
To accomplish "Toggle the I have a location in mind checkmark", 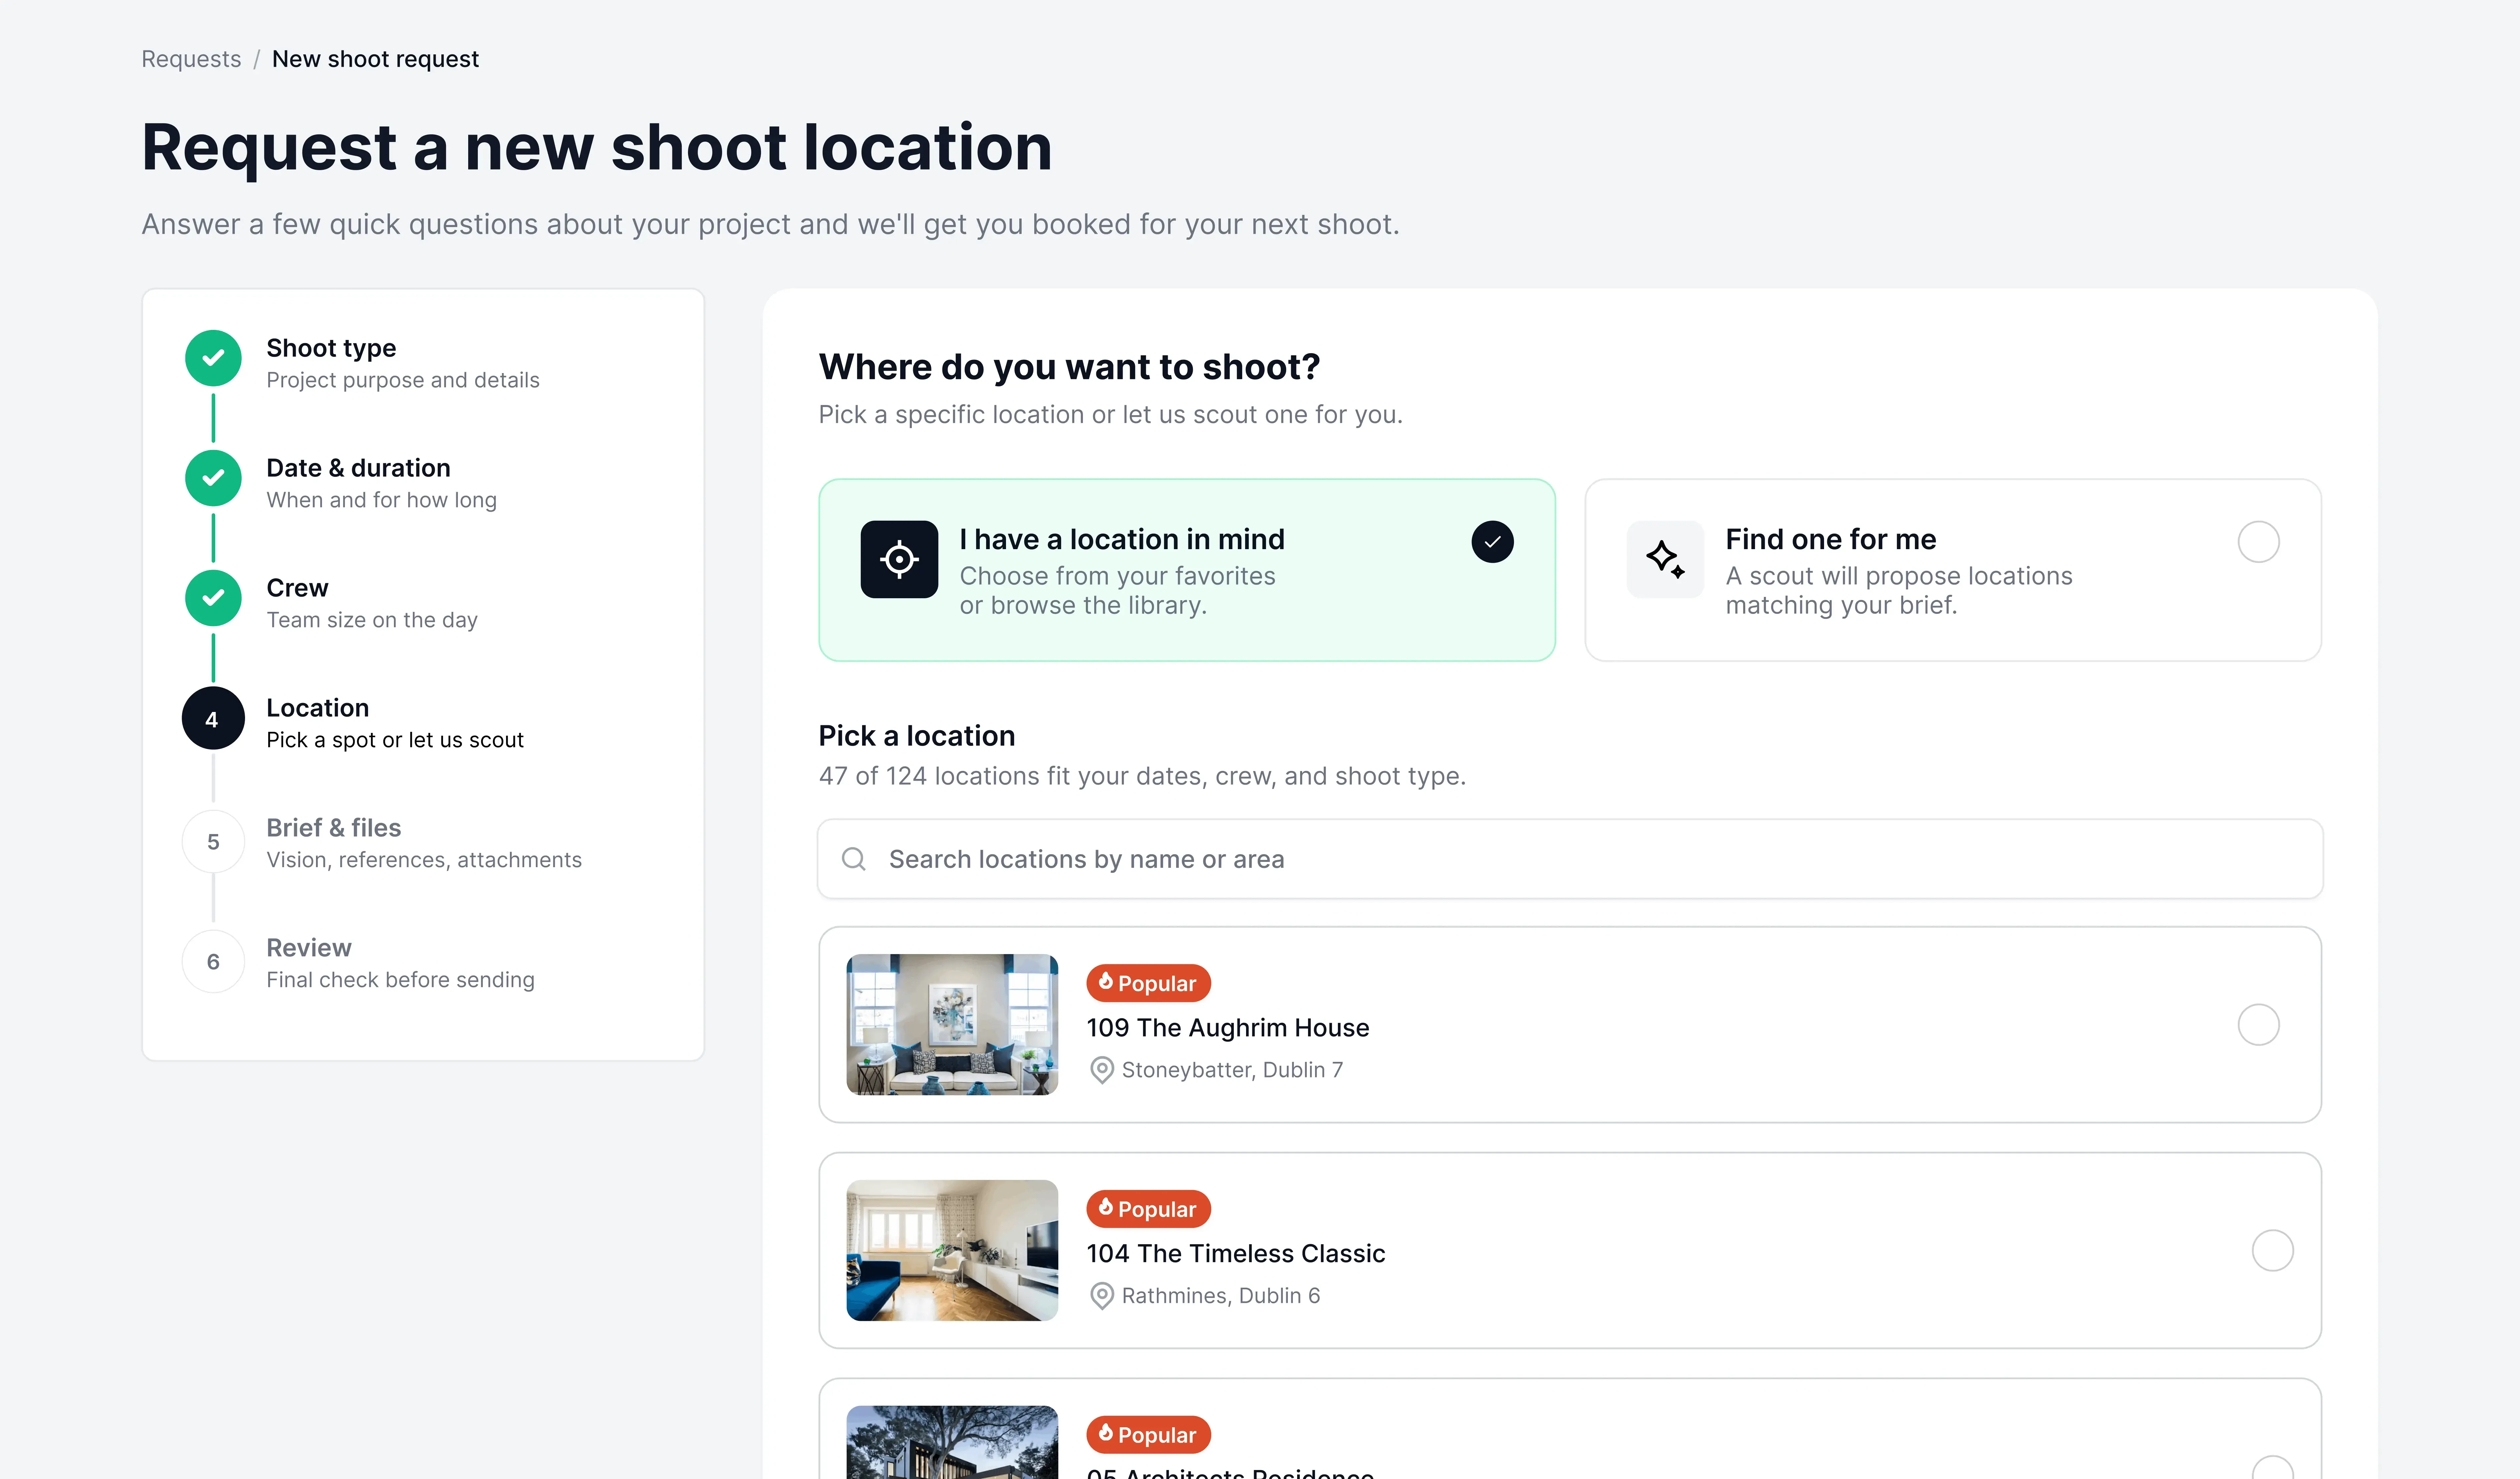I will point(1492,542).
